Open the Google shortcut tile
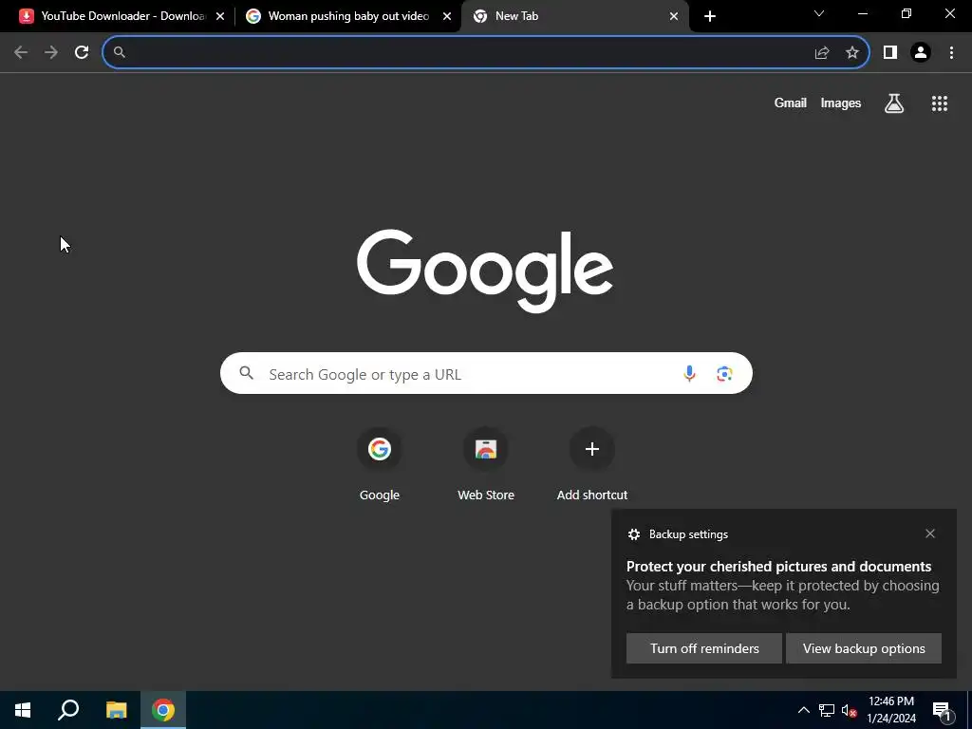This screenshot has width=972, height=729. (x=380, y=465)
